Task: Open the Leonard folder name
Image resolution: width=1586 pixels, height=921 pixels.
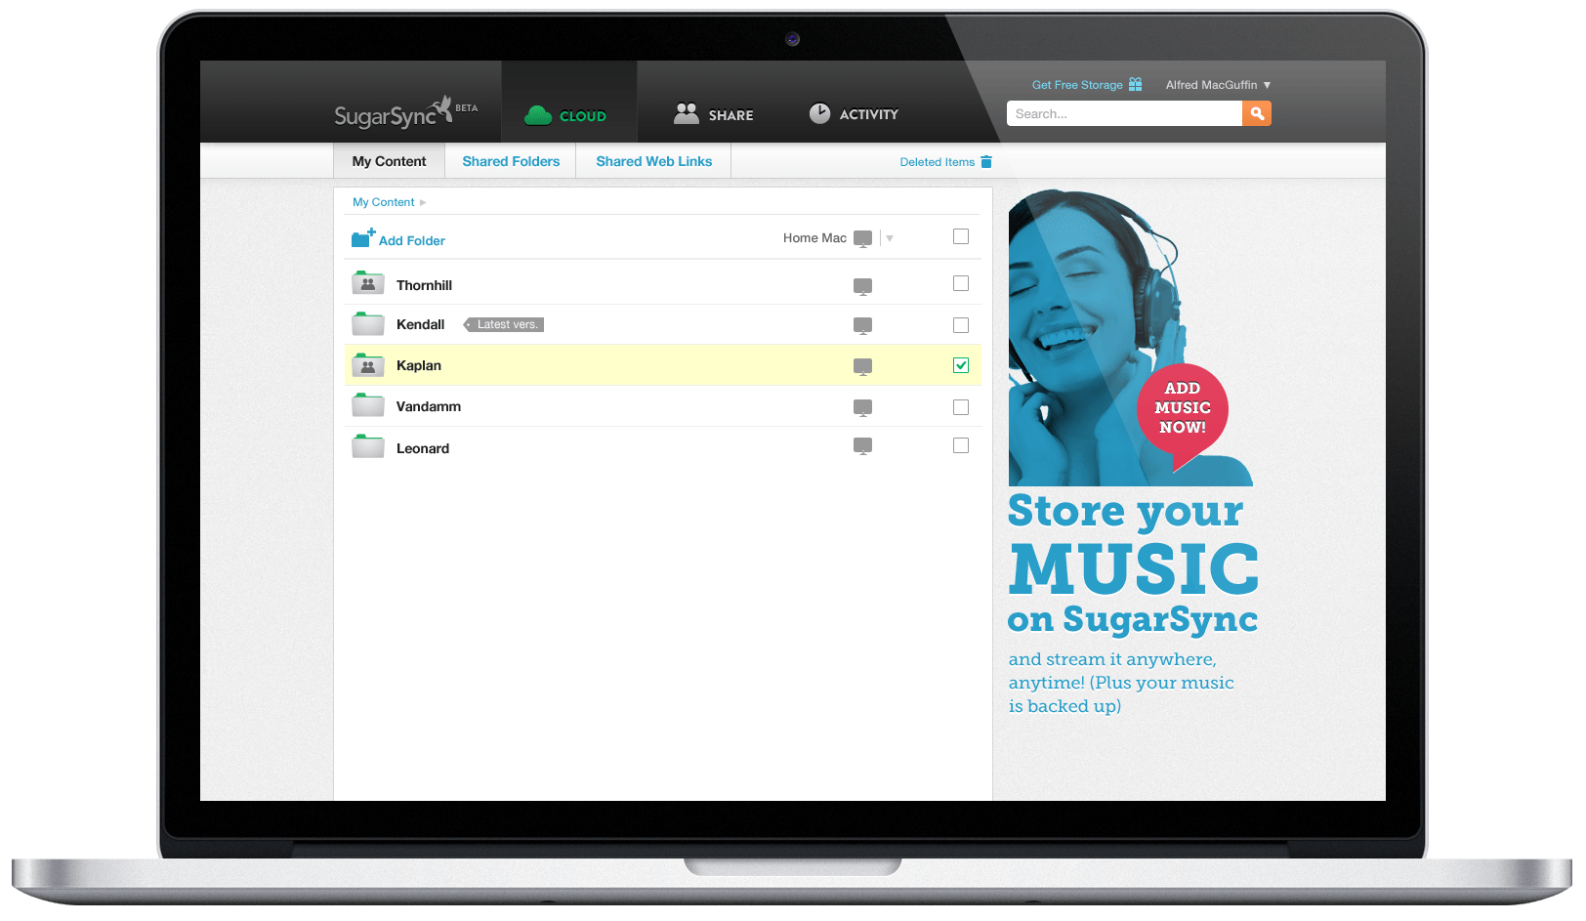Action: click(423, 448)
